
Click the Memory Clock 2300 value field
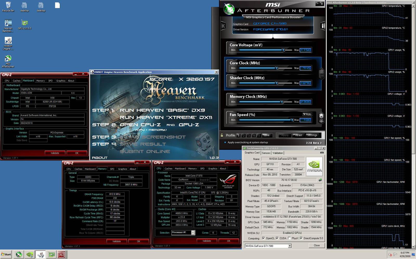pos(305,102)
